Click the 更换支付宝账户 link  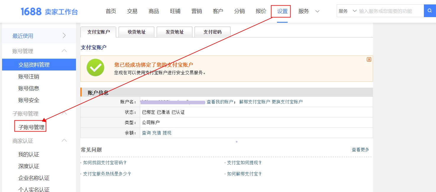click(x=287, y=102)
